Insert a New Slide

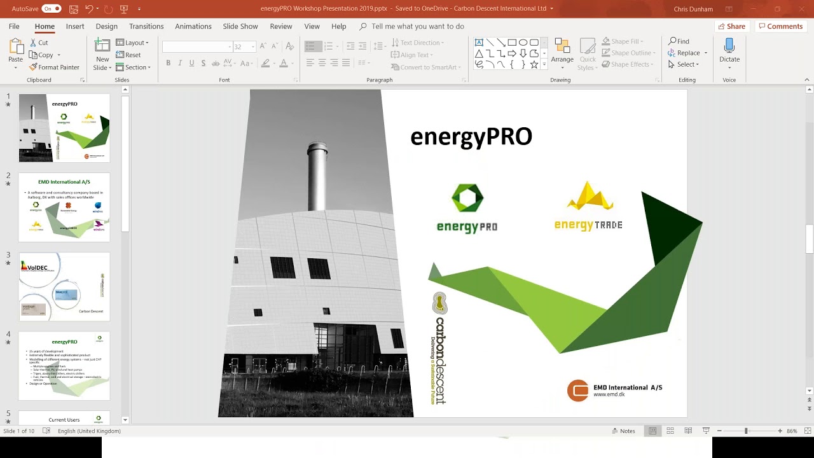[102, 54]
